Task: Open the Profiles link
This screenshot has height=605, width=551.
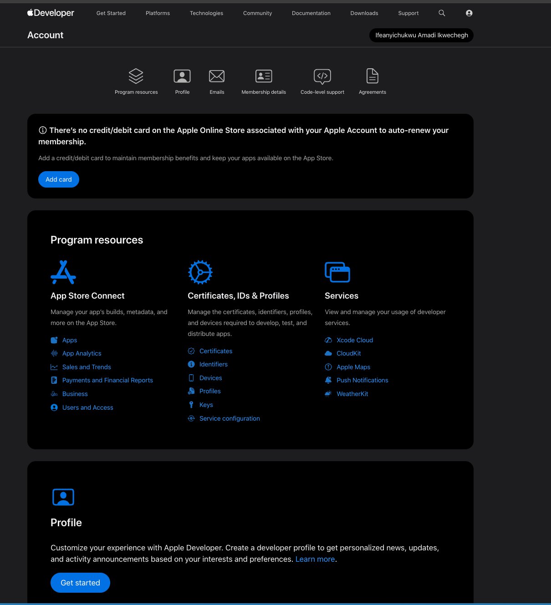Action: [210, 391]
